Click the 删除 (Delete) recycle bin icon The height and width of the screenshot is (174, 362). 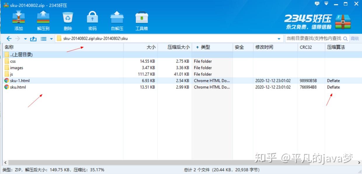pos(68,17)
